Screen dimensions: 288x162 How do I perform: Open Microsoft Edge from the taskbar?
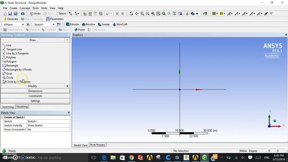[x=104, y=157]
